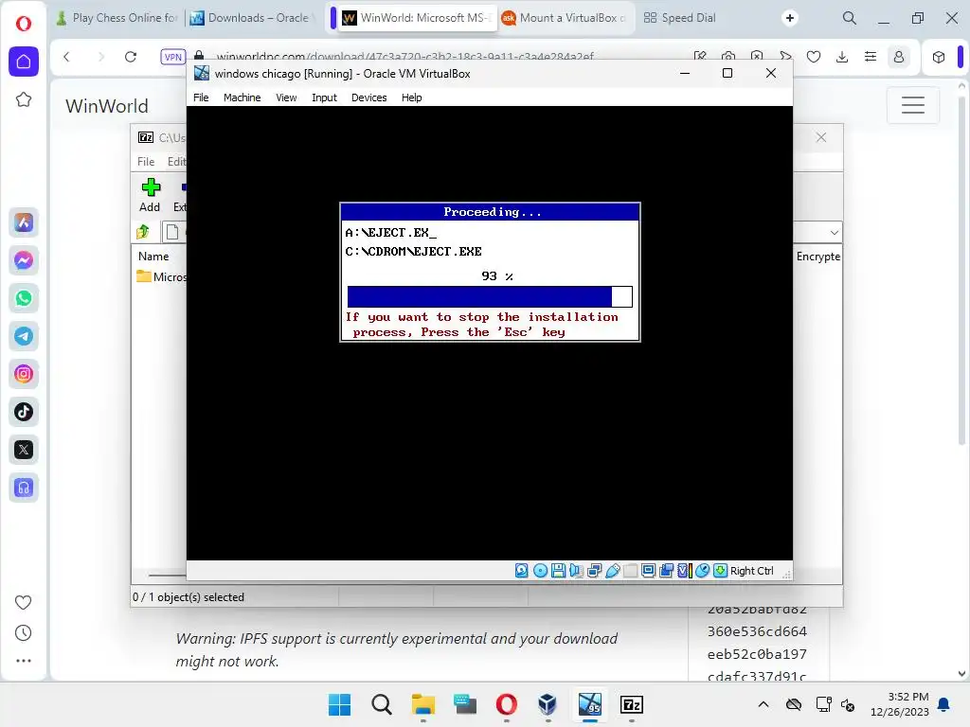
Task: Click the mouse integration indicator in VirtualBox
Action: [702, 571]
